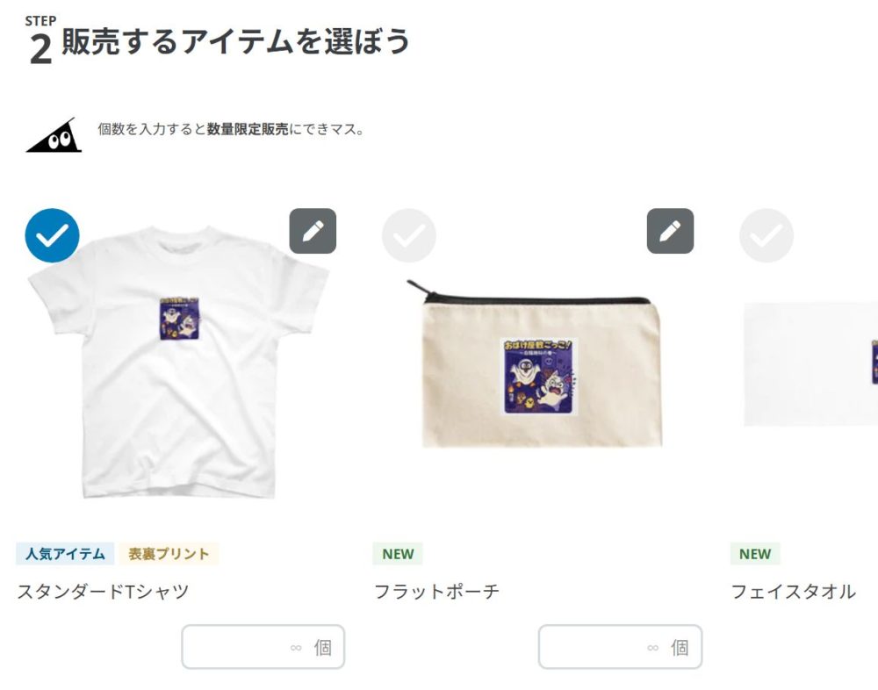
Task: Open the フェイスタオル item name
Action: click(794, 592)
